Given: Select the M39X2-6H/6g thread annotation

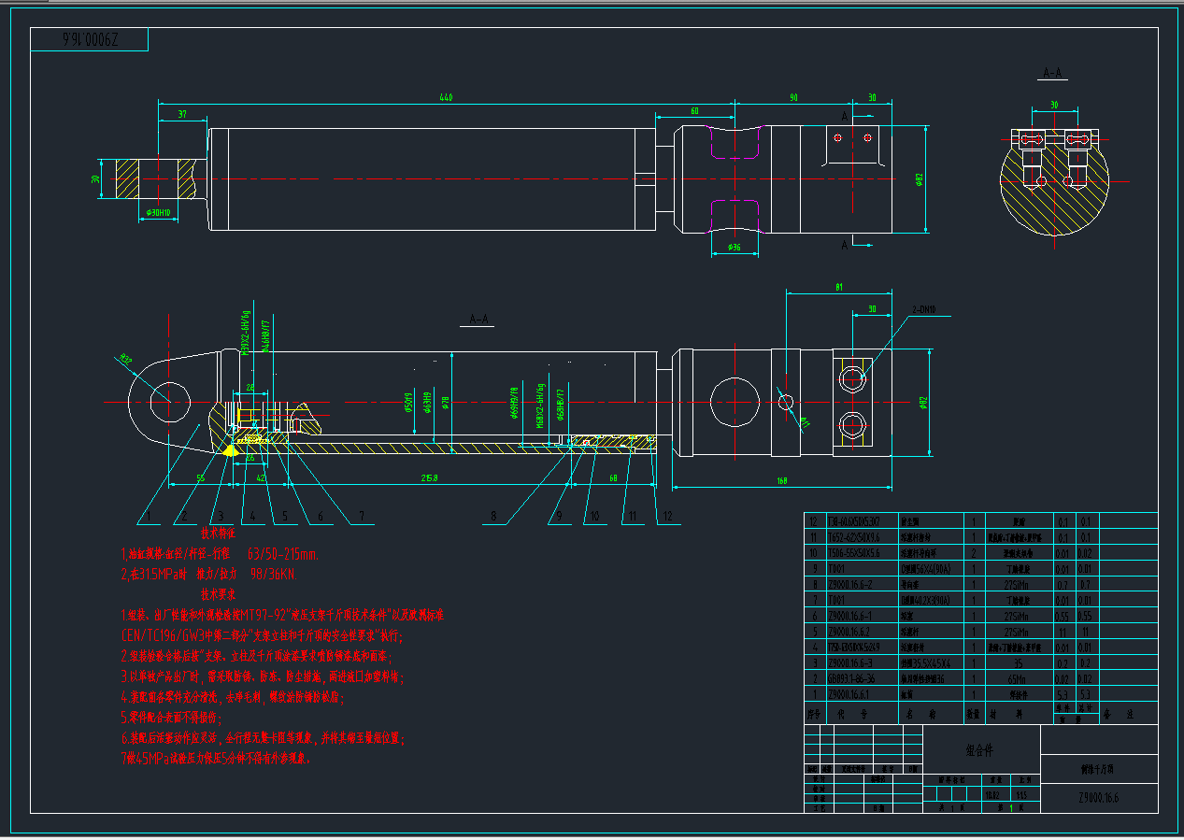Looking at the screenshot, I should pos(245,335).
